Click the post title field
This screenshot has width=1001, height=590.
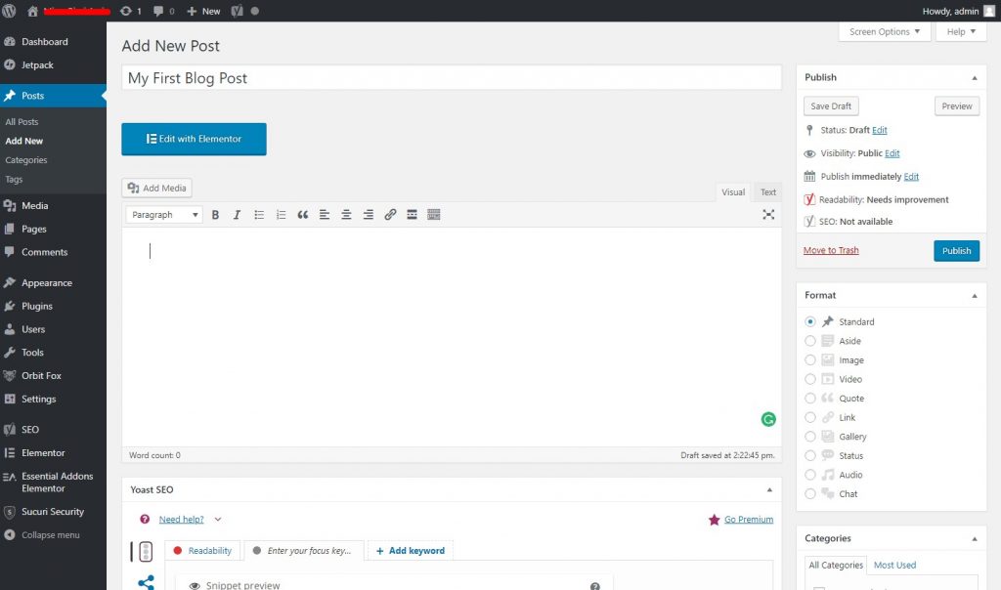(452, 78)
